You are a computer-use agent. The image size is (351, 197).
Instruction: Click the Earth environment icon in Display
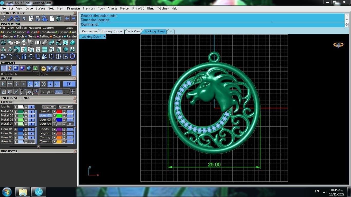tap(29, 68)
